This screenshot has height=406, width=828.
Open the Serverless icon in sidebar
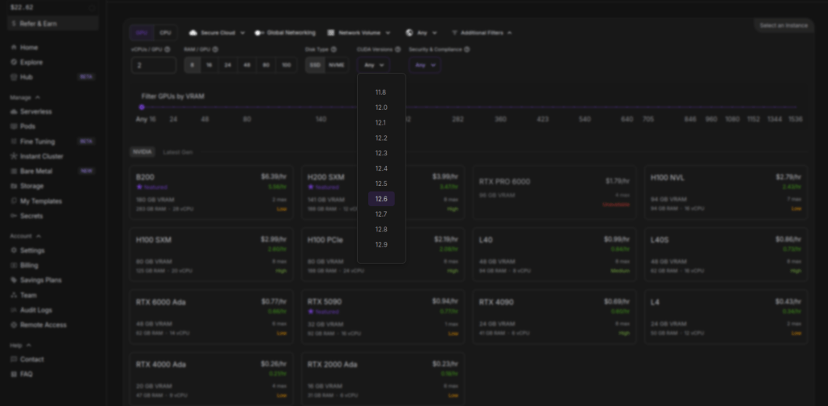click(14, 112)
